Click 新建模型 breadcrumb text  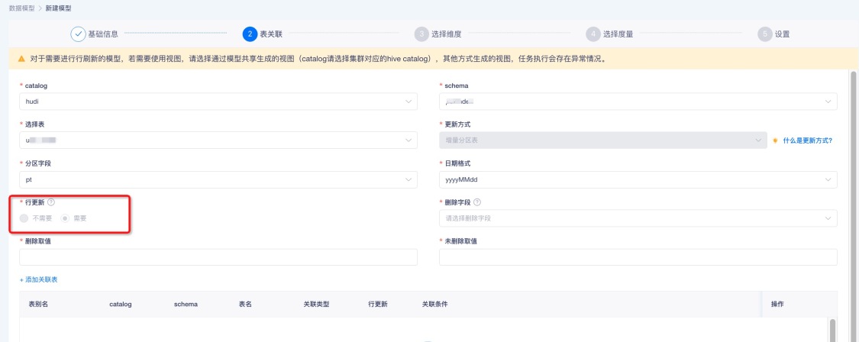(58, 8)
